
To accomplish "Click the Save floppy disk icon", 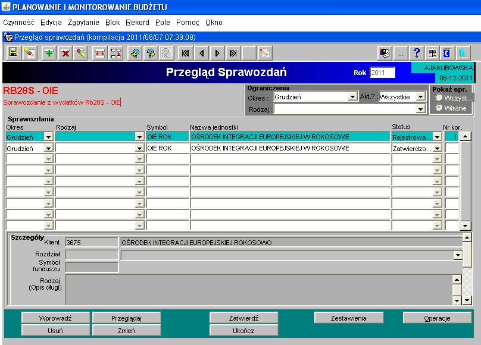I will pos(13,53).
